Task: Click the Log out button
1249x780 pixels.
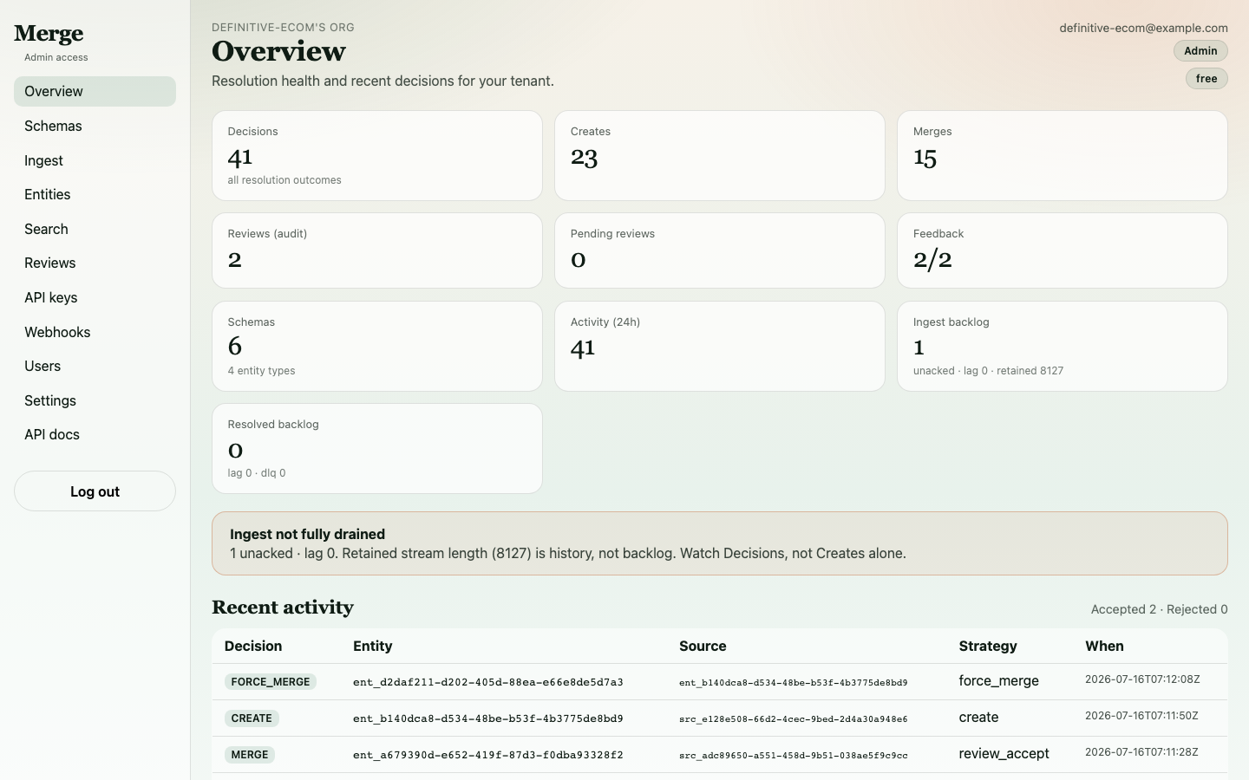Action: coord(95,491)
